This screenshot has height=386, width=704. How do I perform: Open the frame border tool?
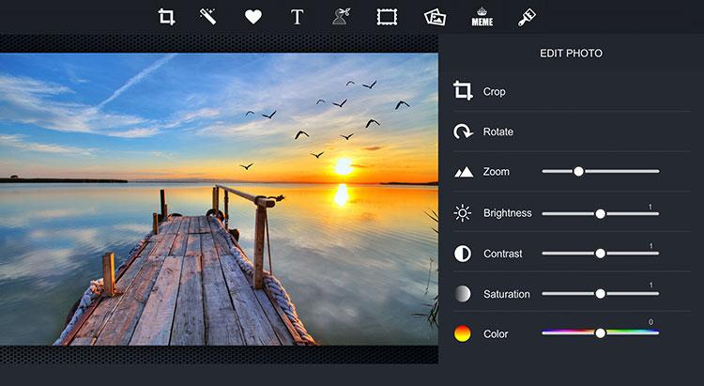tap(387, 17)
